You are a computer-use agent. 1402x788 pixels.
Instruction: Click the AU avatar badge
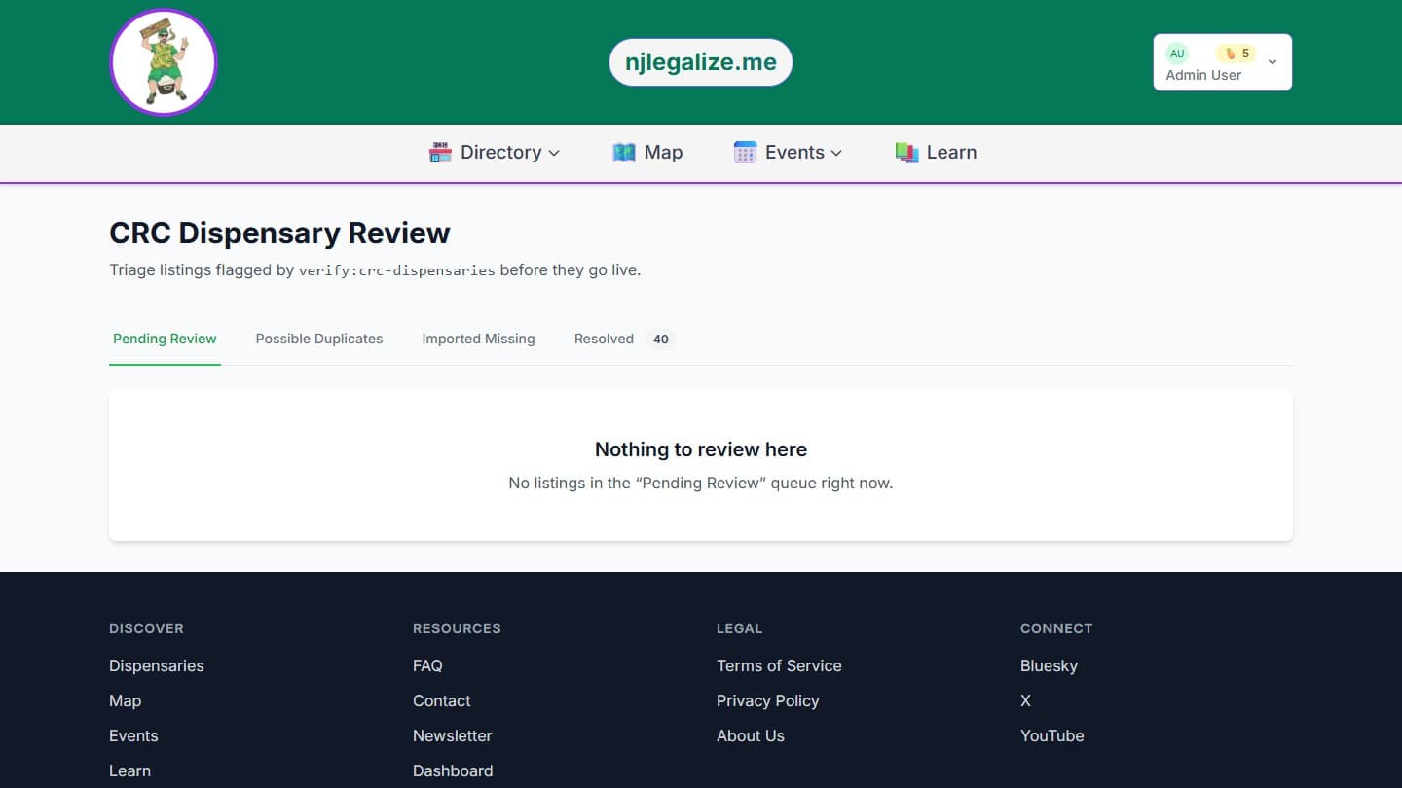1177,54
